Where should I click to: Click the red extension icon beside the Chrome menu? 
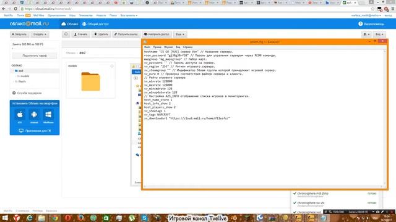pyautogui.click(x=386, y=9)
